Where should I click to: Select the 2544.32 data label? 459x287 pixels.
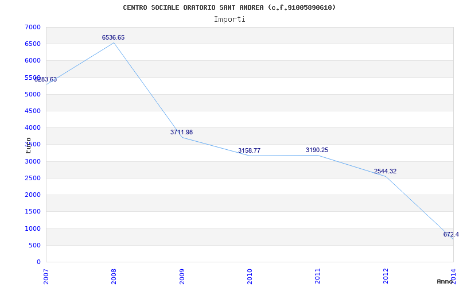(385, 171)
